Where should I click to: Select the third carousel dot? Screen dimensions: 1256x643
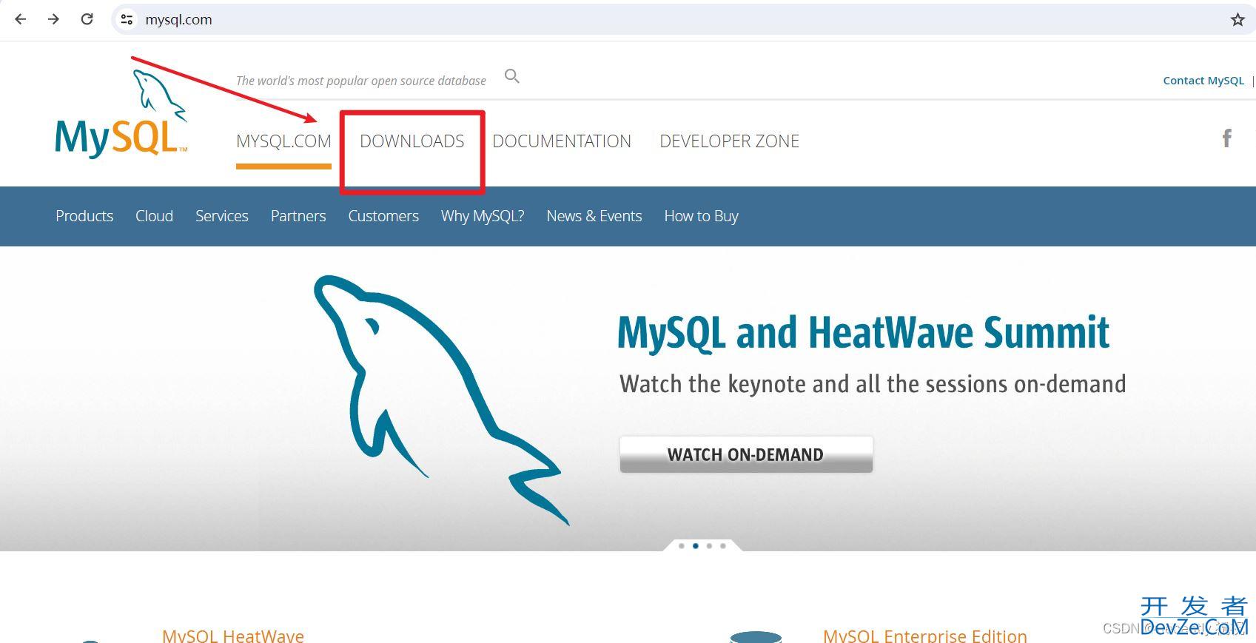(x=709, y=546)
